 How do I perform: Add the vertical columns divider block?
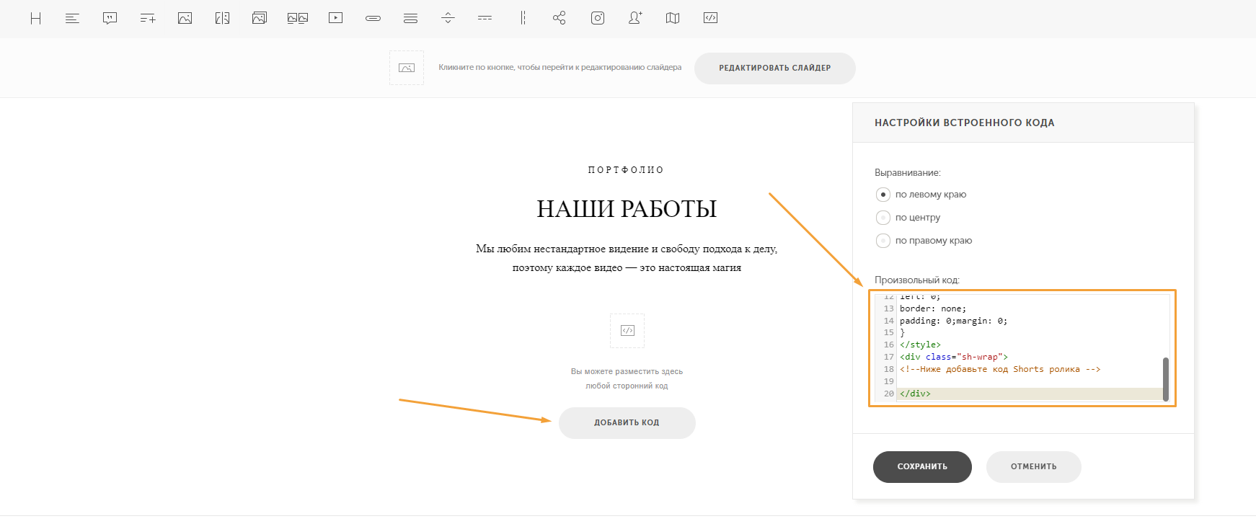click(x=523, y=18)
